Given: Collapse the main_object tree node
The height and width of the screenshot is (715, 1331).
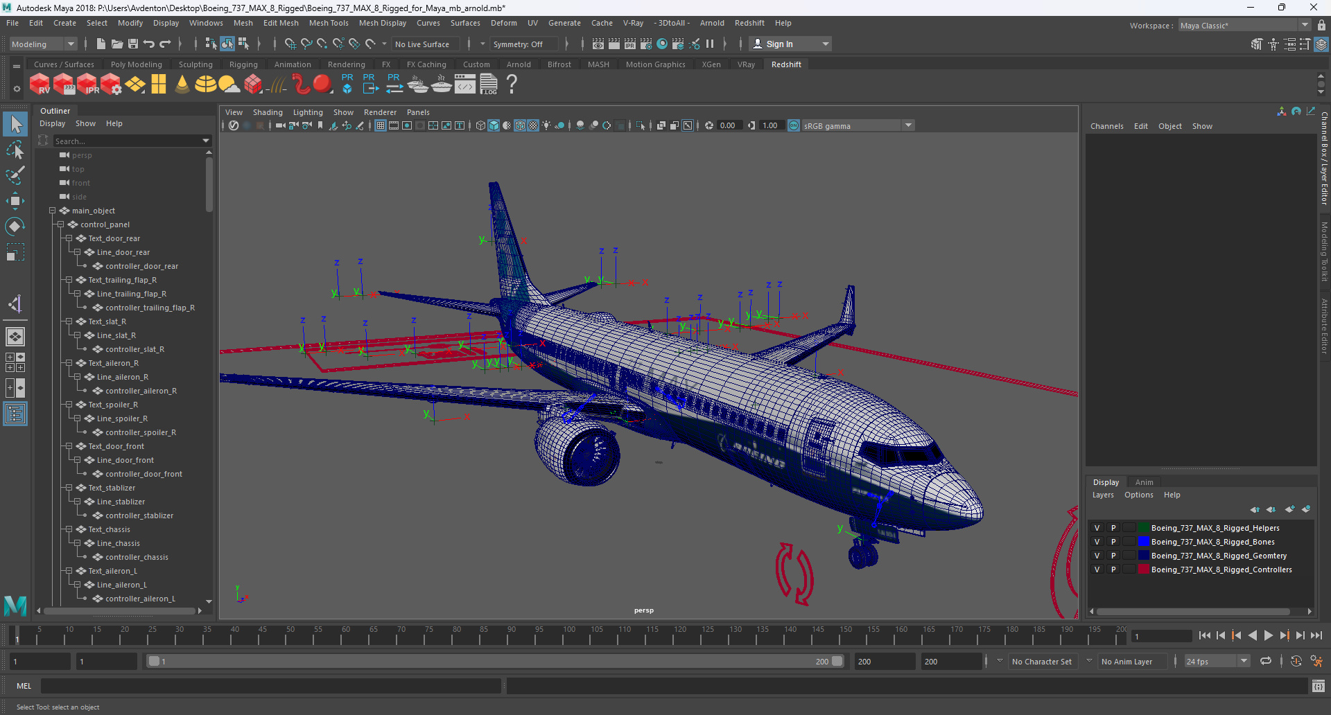Looking at the screenshot, I should pos(52,211).
